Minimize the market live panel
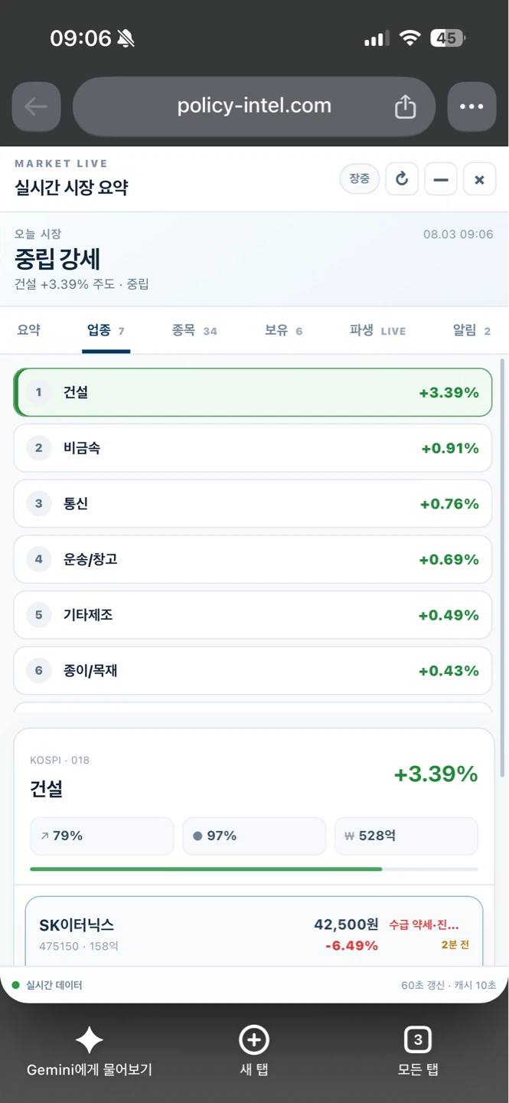 [x=441, y=179]
